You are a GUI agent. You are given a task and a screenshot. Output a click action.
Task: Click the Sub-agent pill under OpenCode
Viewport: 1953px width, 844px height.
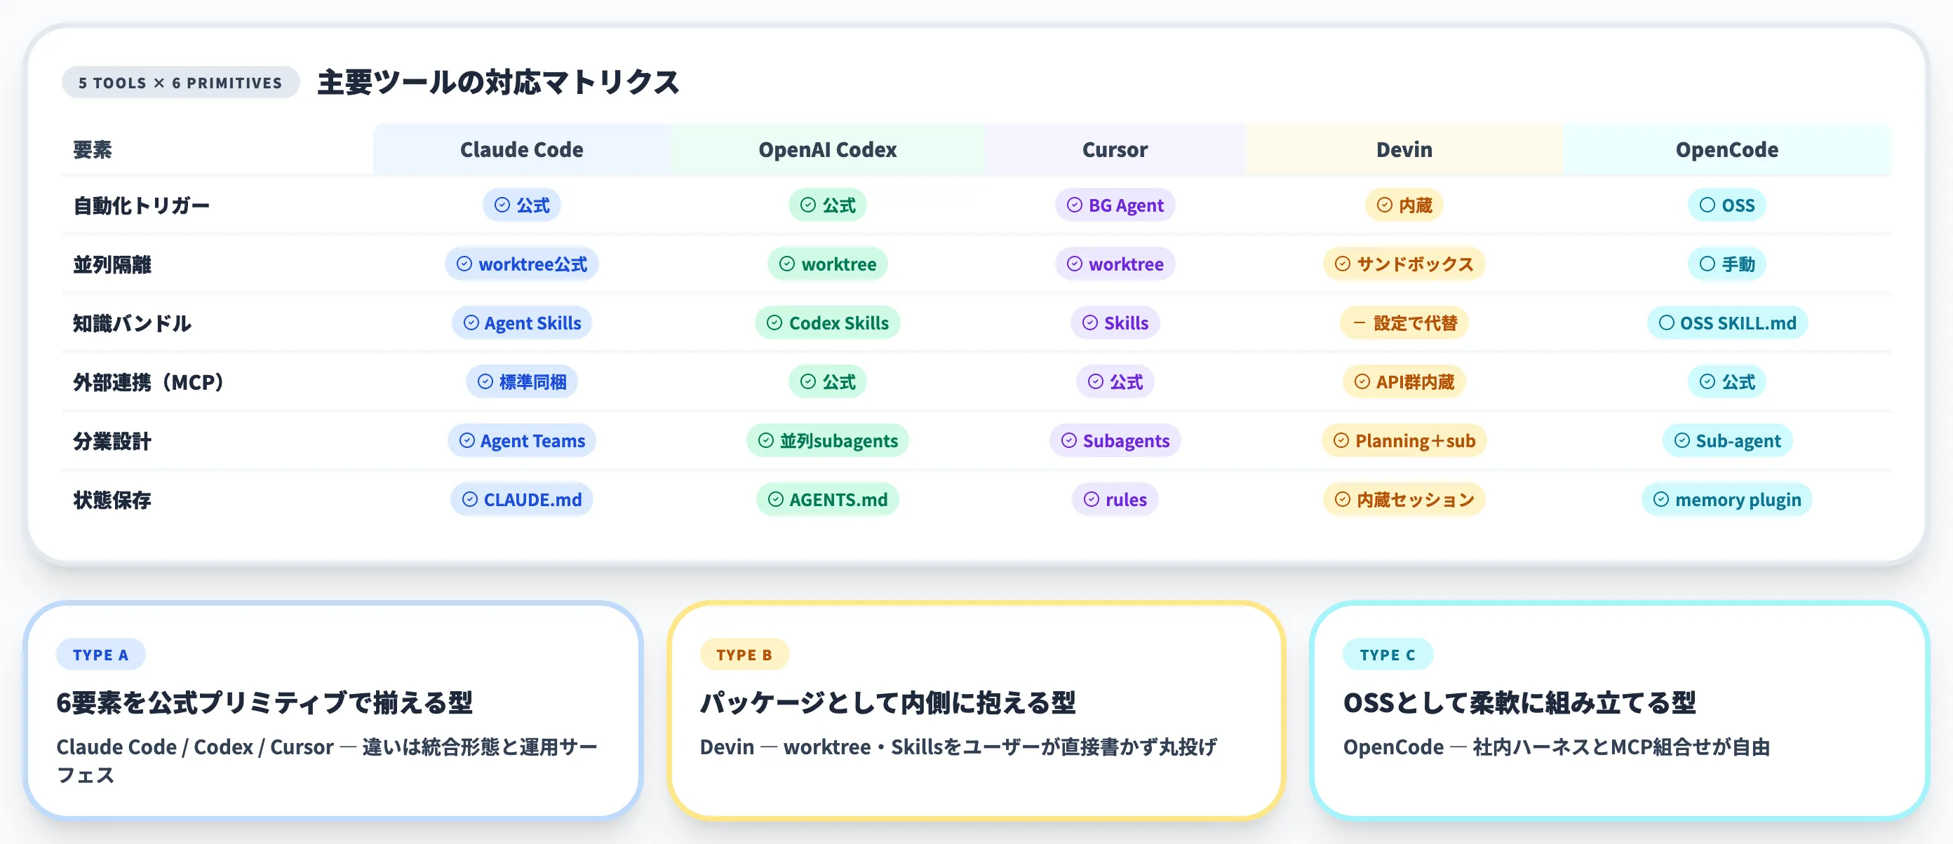(x=1726, y=441)
